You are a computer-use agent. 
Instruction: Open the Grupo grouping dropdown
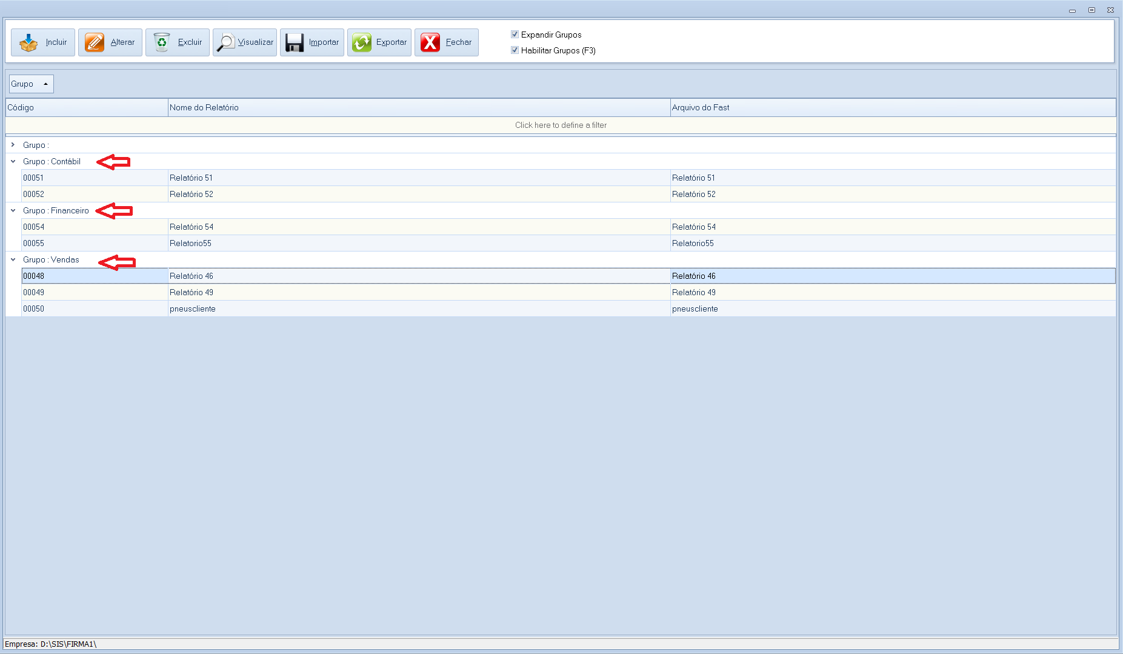coord(31,84)
